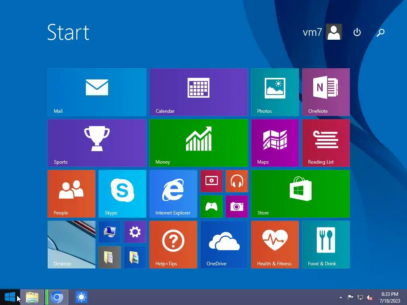Start OneNote from its tile
Image resolution: width=407 pixels, height=305 pixels.
tap(326, 92)
